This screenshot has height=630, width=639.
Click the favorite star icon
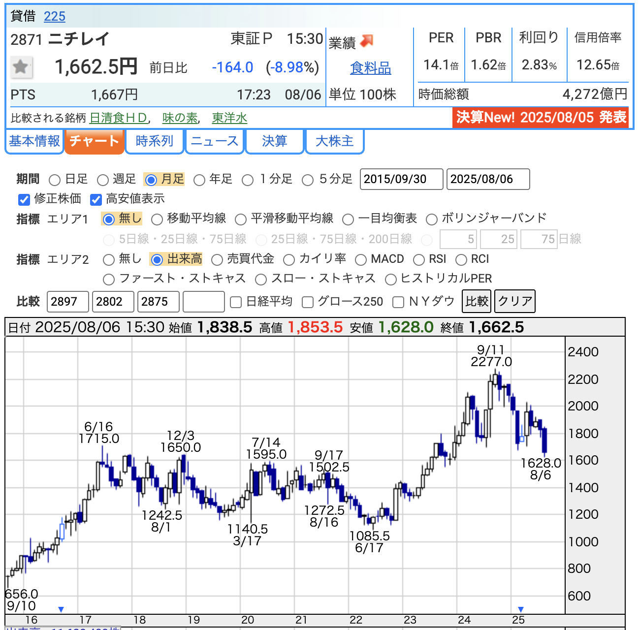[x=21, y=66]
